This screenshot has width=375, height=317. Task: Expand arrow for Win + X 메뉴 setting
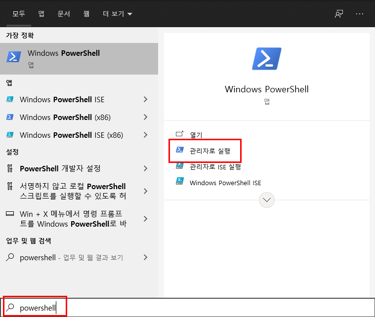click(x=145, y=219)
